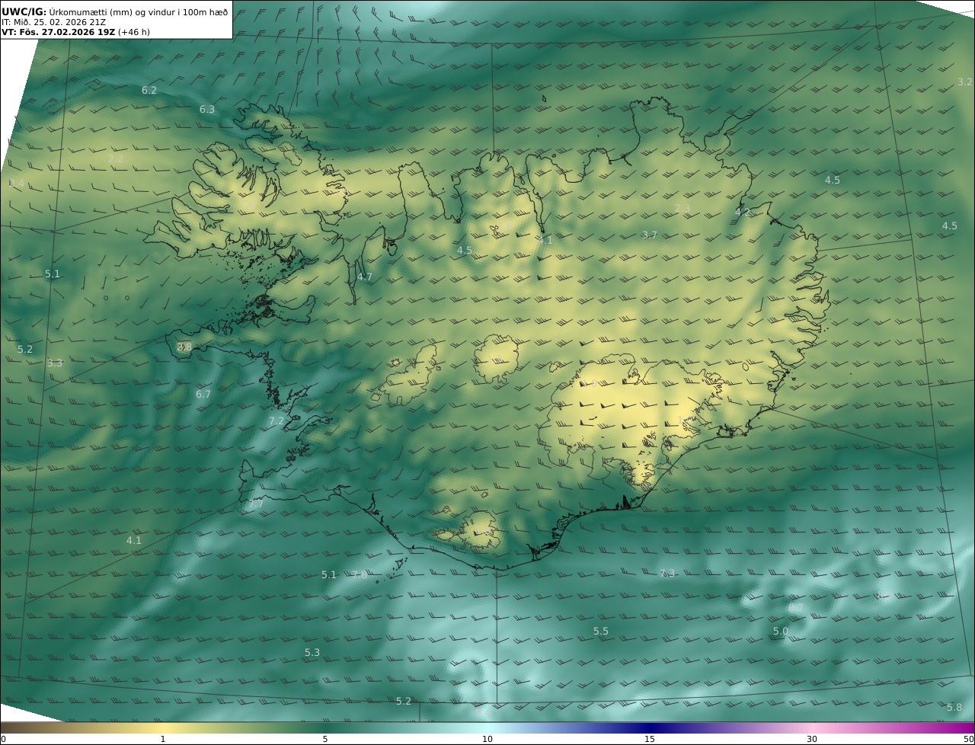
Task: Click the 5.5 precipitation value
Action: coord(601,631)
